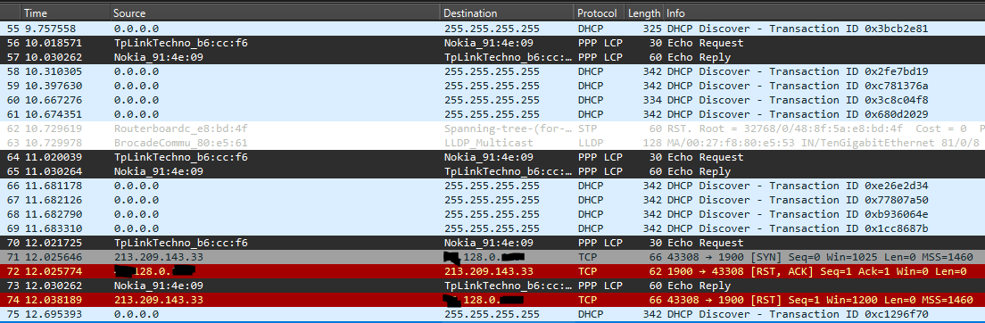Select DHCP Discover with Transaction ID 0x680d2029
Screen dimensions: 985x323
click(492, 114)
